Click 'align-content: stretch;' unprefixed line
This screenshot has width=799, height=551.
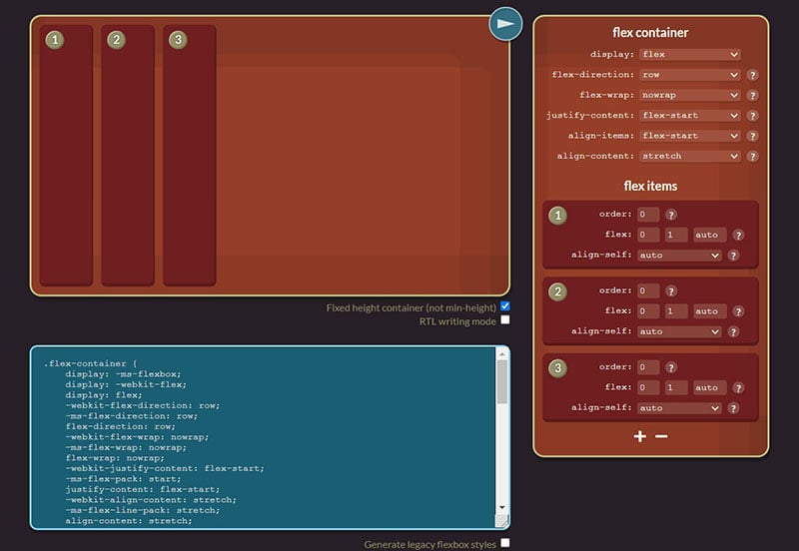tap(129, 521)
